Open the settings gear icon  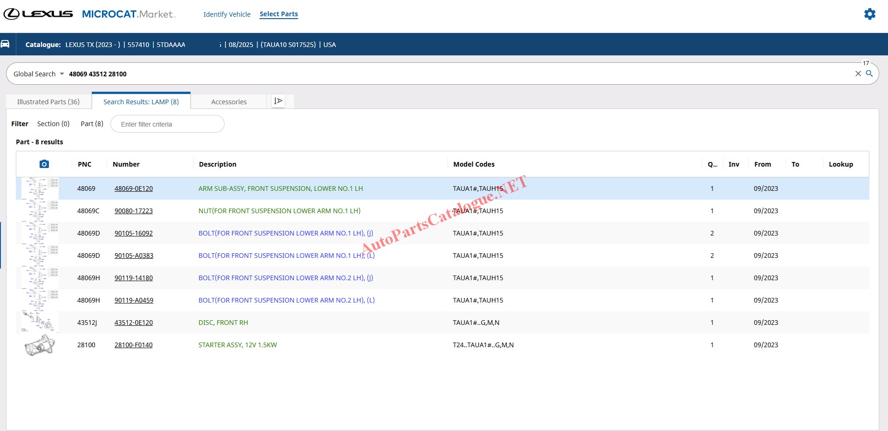pyautogui.click(x=869, y=14)
